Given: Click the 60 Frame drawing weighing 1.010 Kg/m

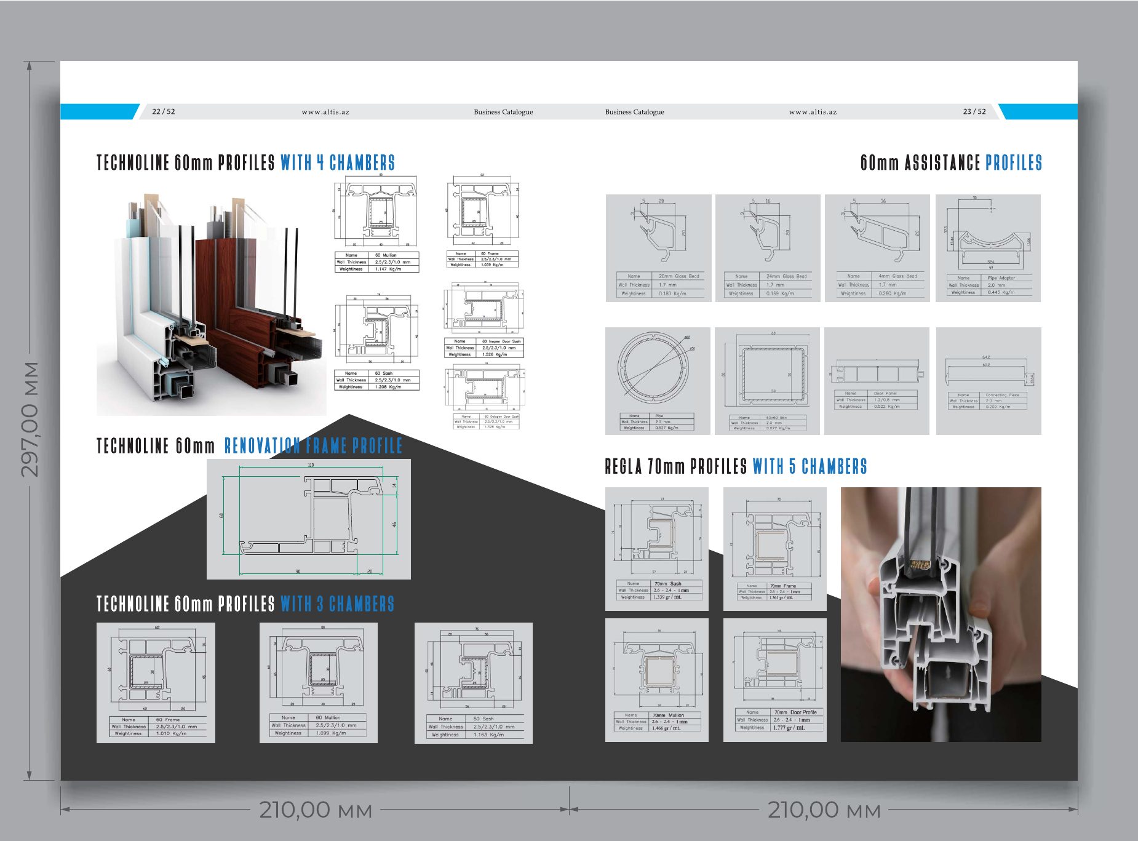Looking at the screenshot, I should coord(156,683).
